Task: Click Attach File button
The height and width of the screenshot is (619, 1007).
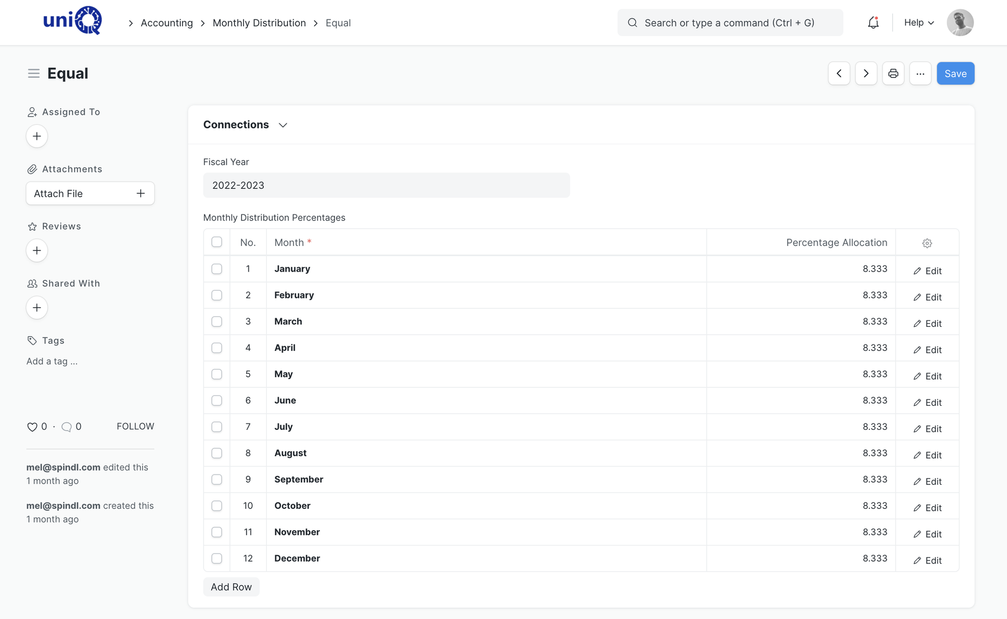Action: click(90, 193)
